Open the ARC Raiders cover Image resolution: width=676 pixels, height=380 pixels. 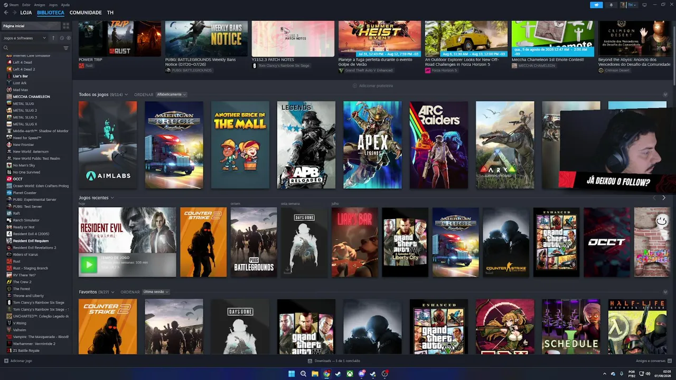[x=439, y=145]
